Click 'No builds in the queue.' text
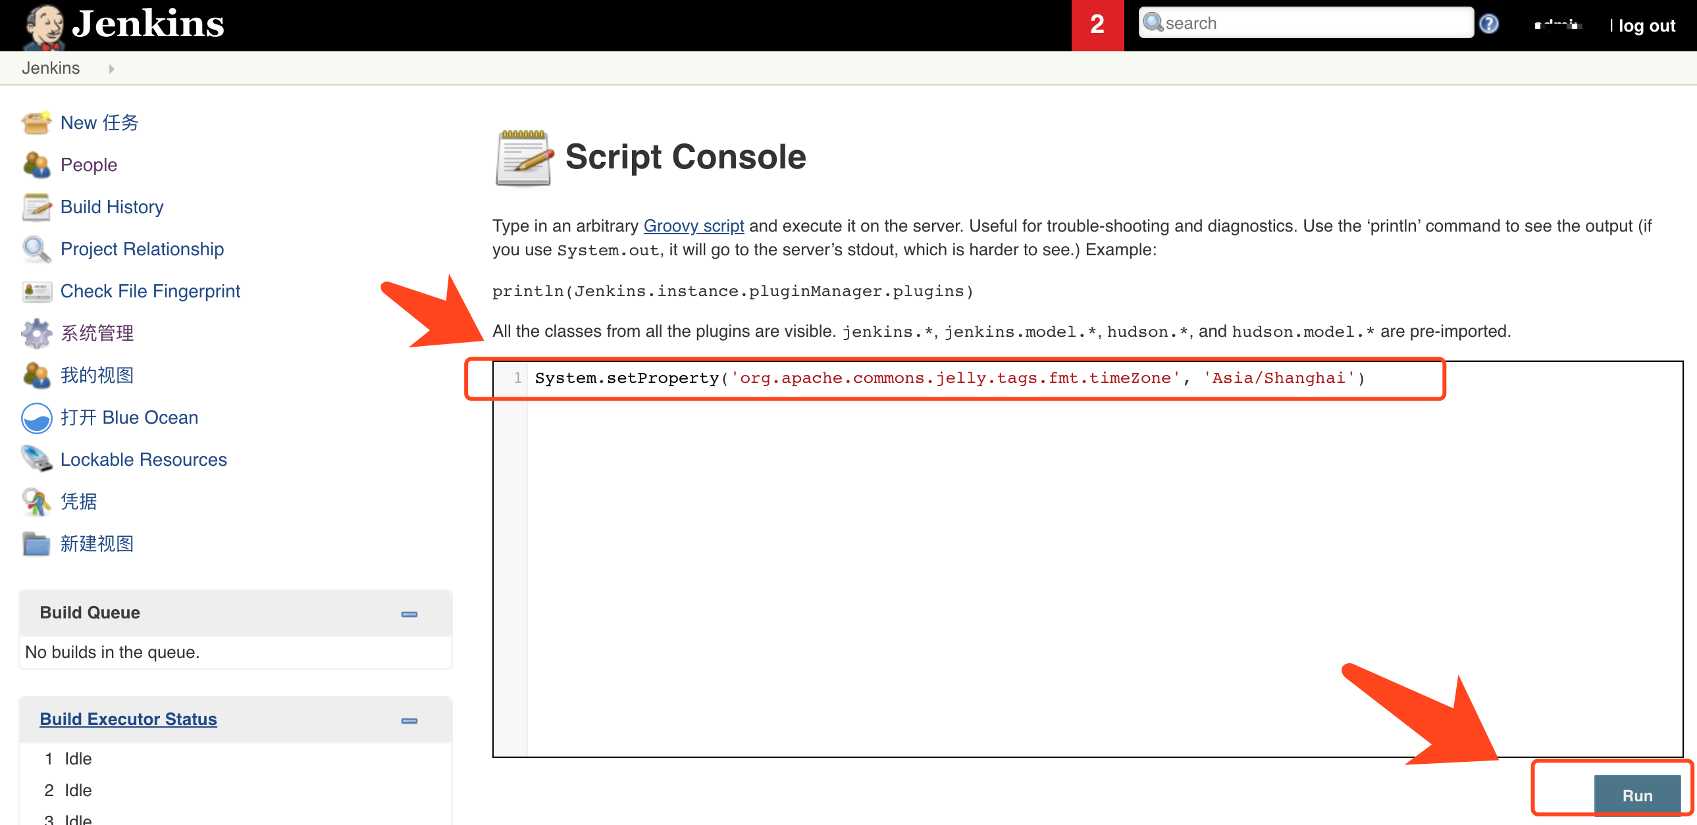Screen dimensions: 1697x825 pyautogui.click(x=112, y=652)
